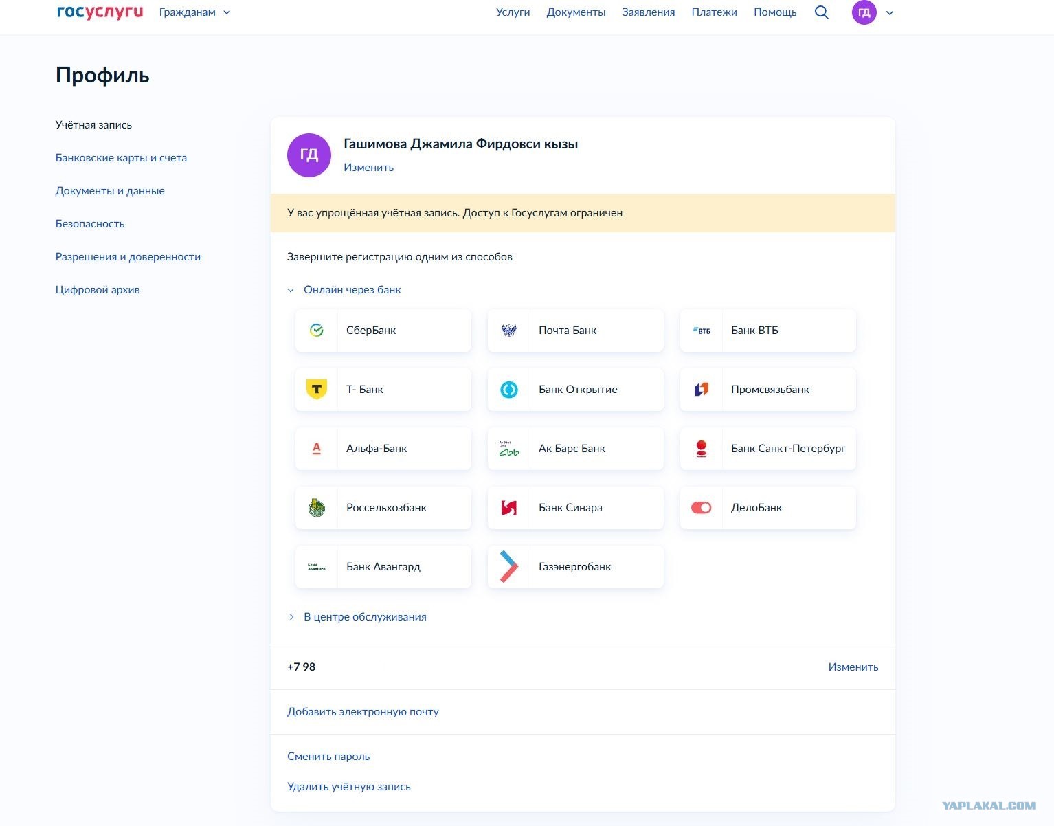This screenshot has height=826, width=1054.
Task: Collapse the Онлайн через банк section
Action: 344,290
